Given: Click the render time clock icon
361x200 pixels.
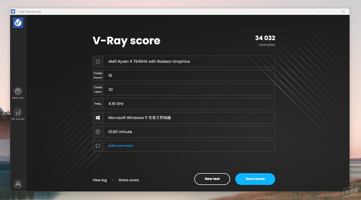Looking at the screenshot, I should click(98, 132).
